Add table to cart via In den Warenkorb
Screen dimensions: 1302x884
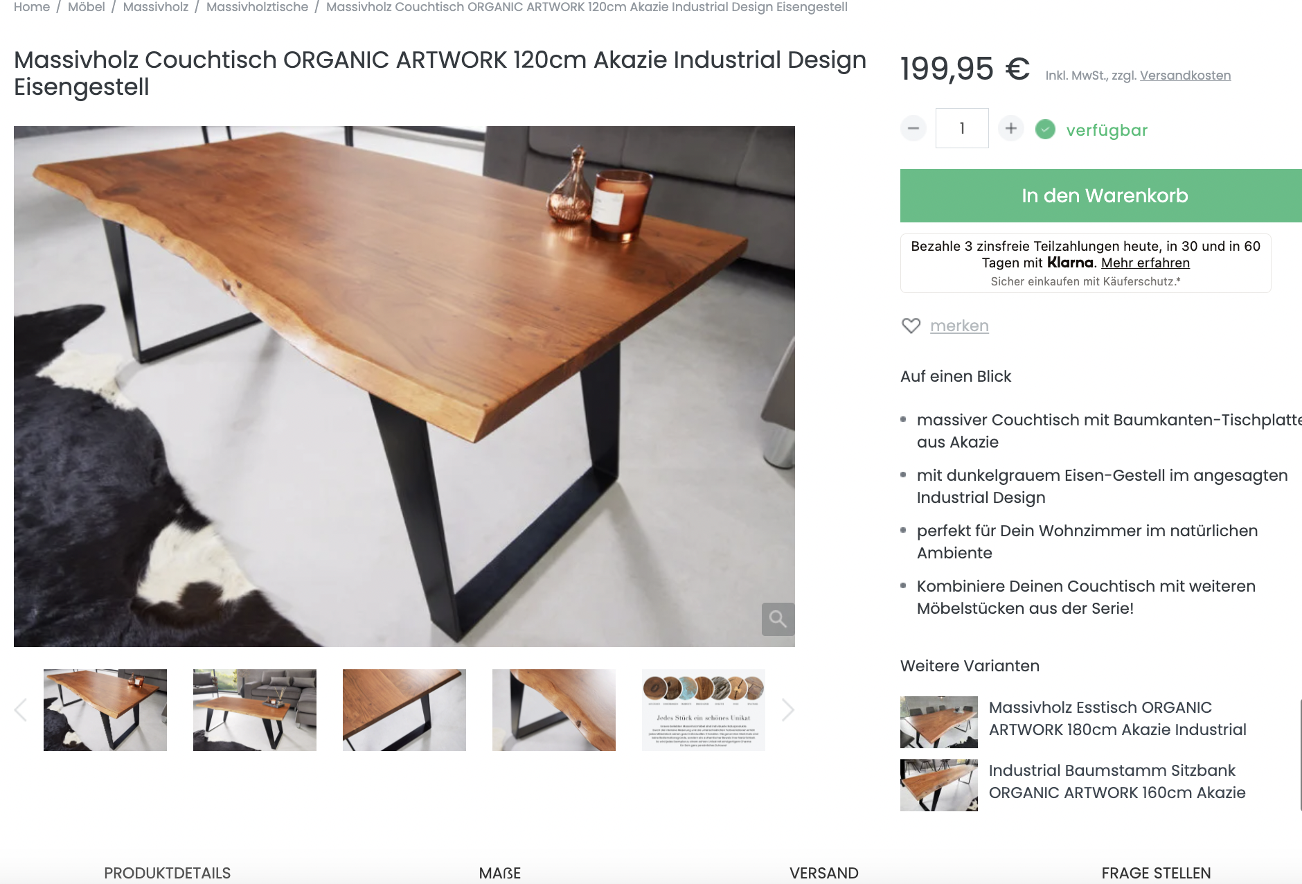[x=1101, y=195]
